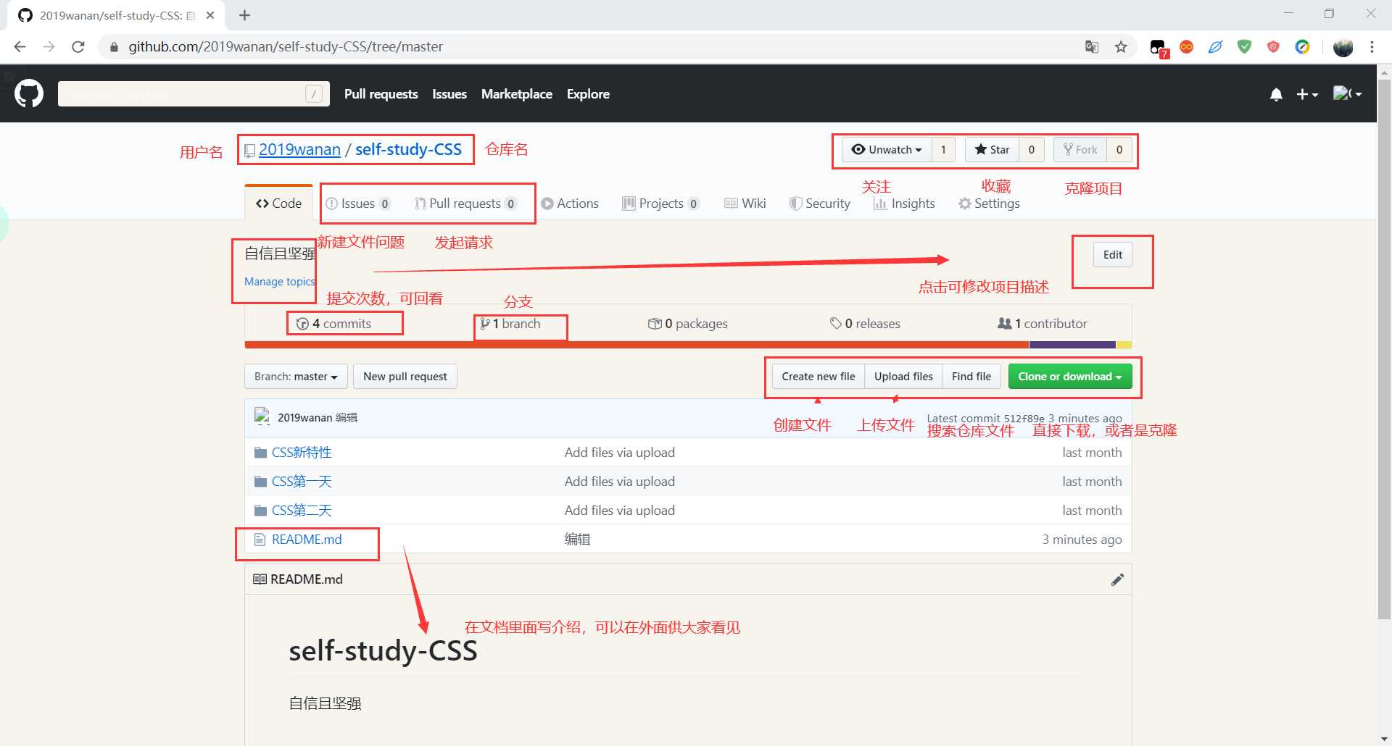This screenshot has height=746, width=1392.
Task: Switch to the repository Pull requests tab
Action: click(465, 204)
